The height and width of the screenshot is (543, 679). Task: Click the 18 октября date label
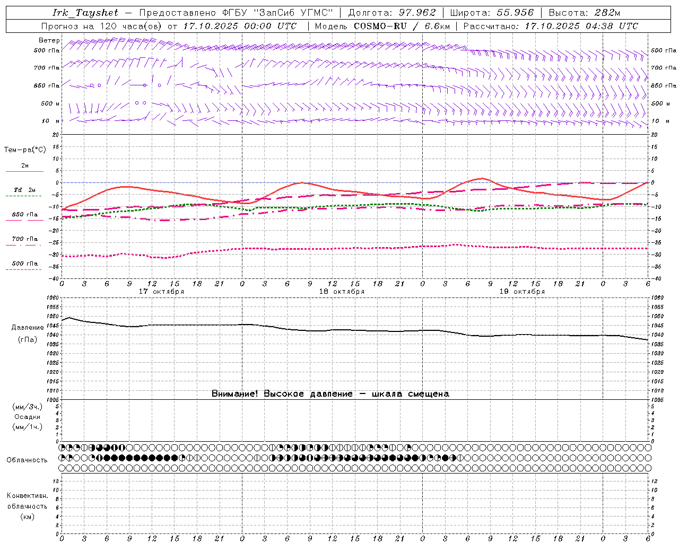pos(342,292)
